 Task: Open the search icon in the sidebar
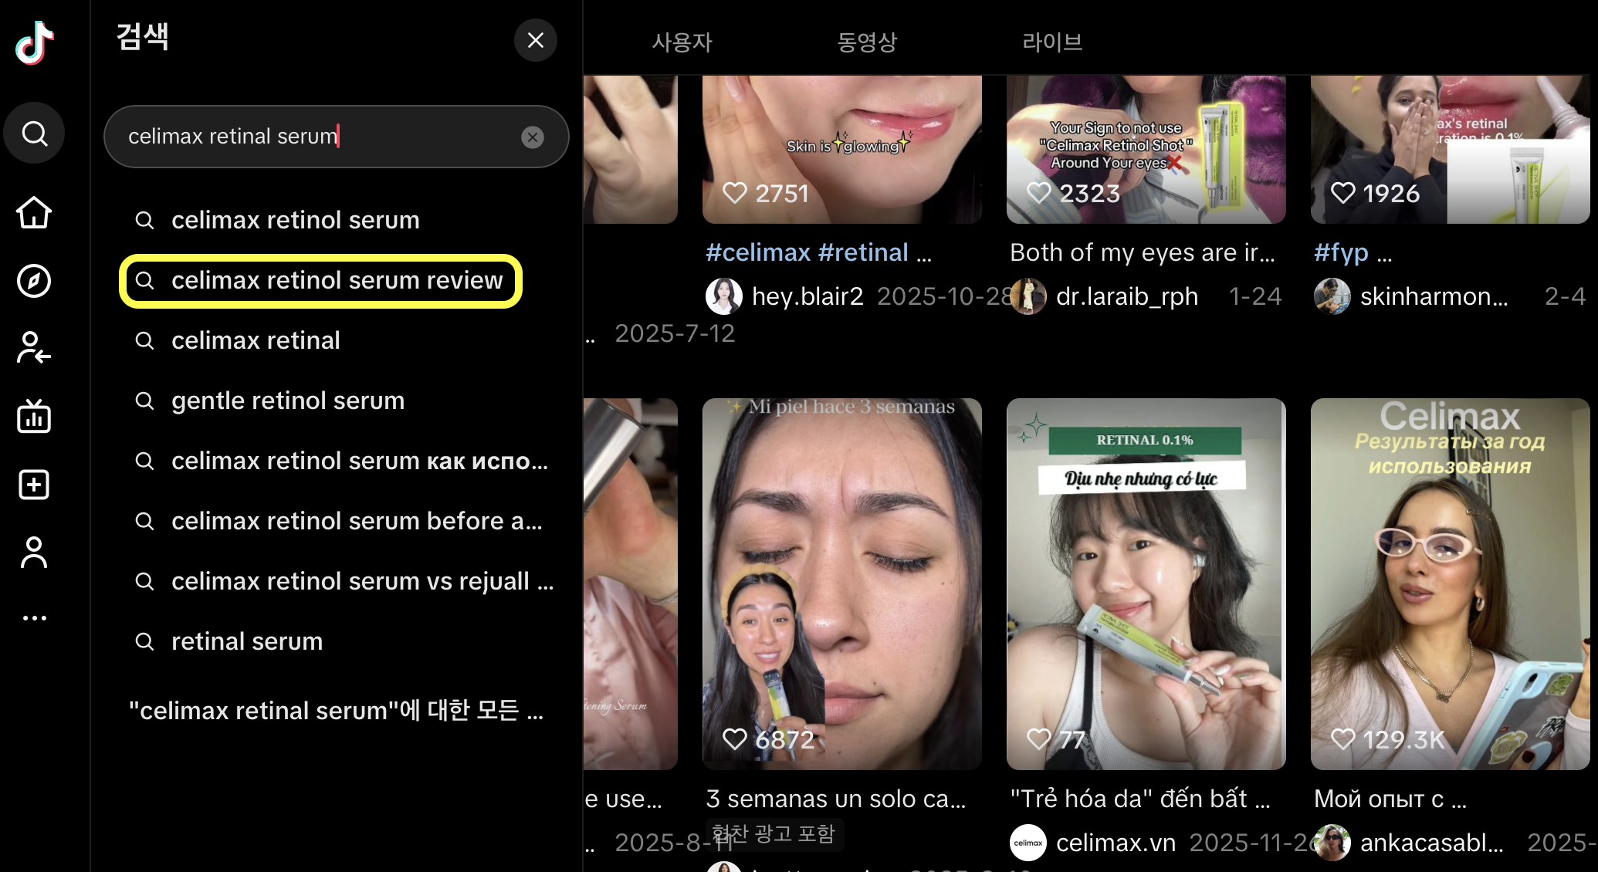coord(34,134)
